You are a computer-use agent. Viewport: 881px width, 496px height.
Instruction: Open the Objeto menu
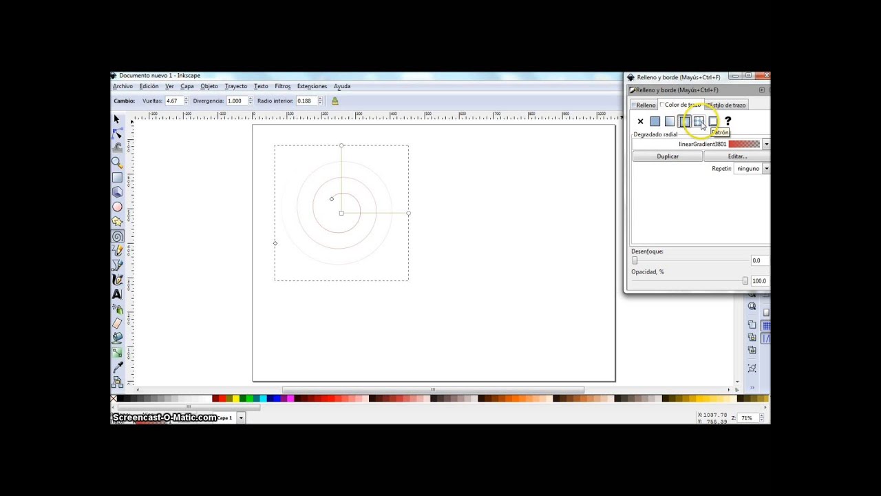[x=209, y=86]
